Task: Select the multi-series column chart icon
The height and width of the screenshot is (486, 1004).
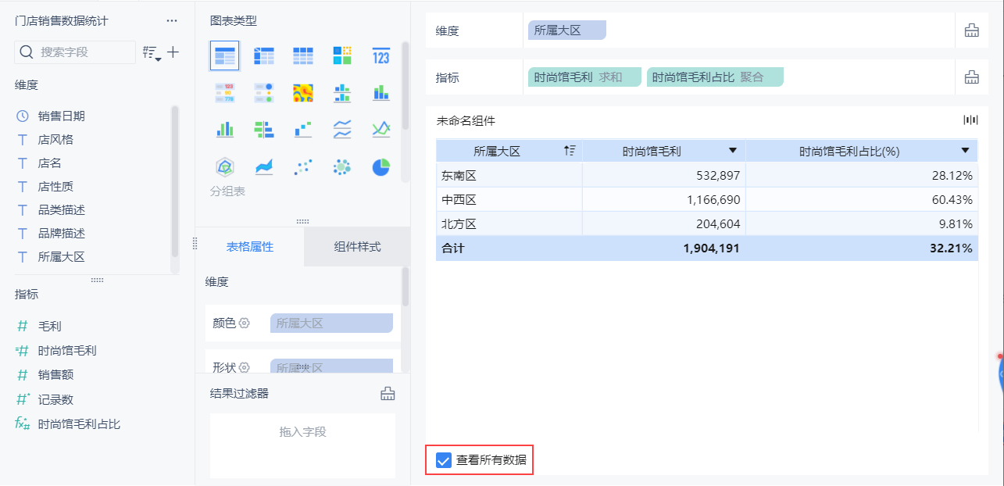Action: coord(225,130)
